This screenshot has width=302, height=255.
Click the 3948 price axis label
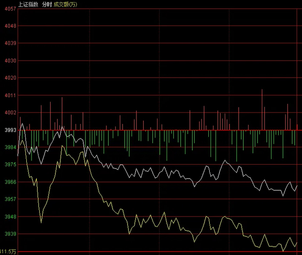(x=10, y=217)
